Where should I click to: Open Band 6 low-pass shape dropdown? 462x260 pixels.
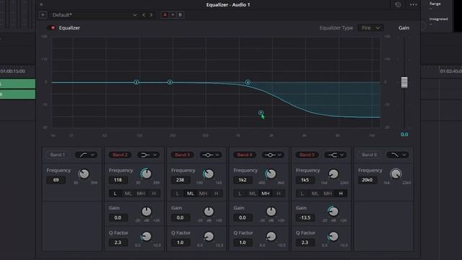click(398, 155)
